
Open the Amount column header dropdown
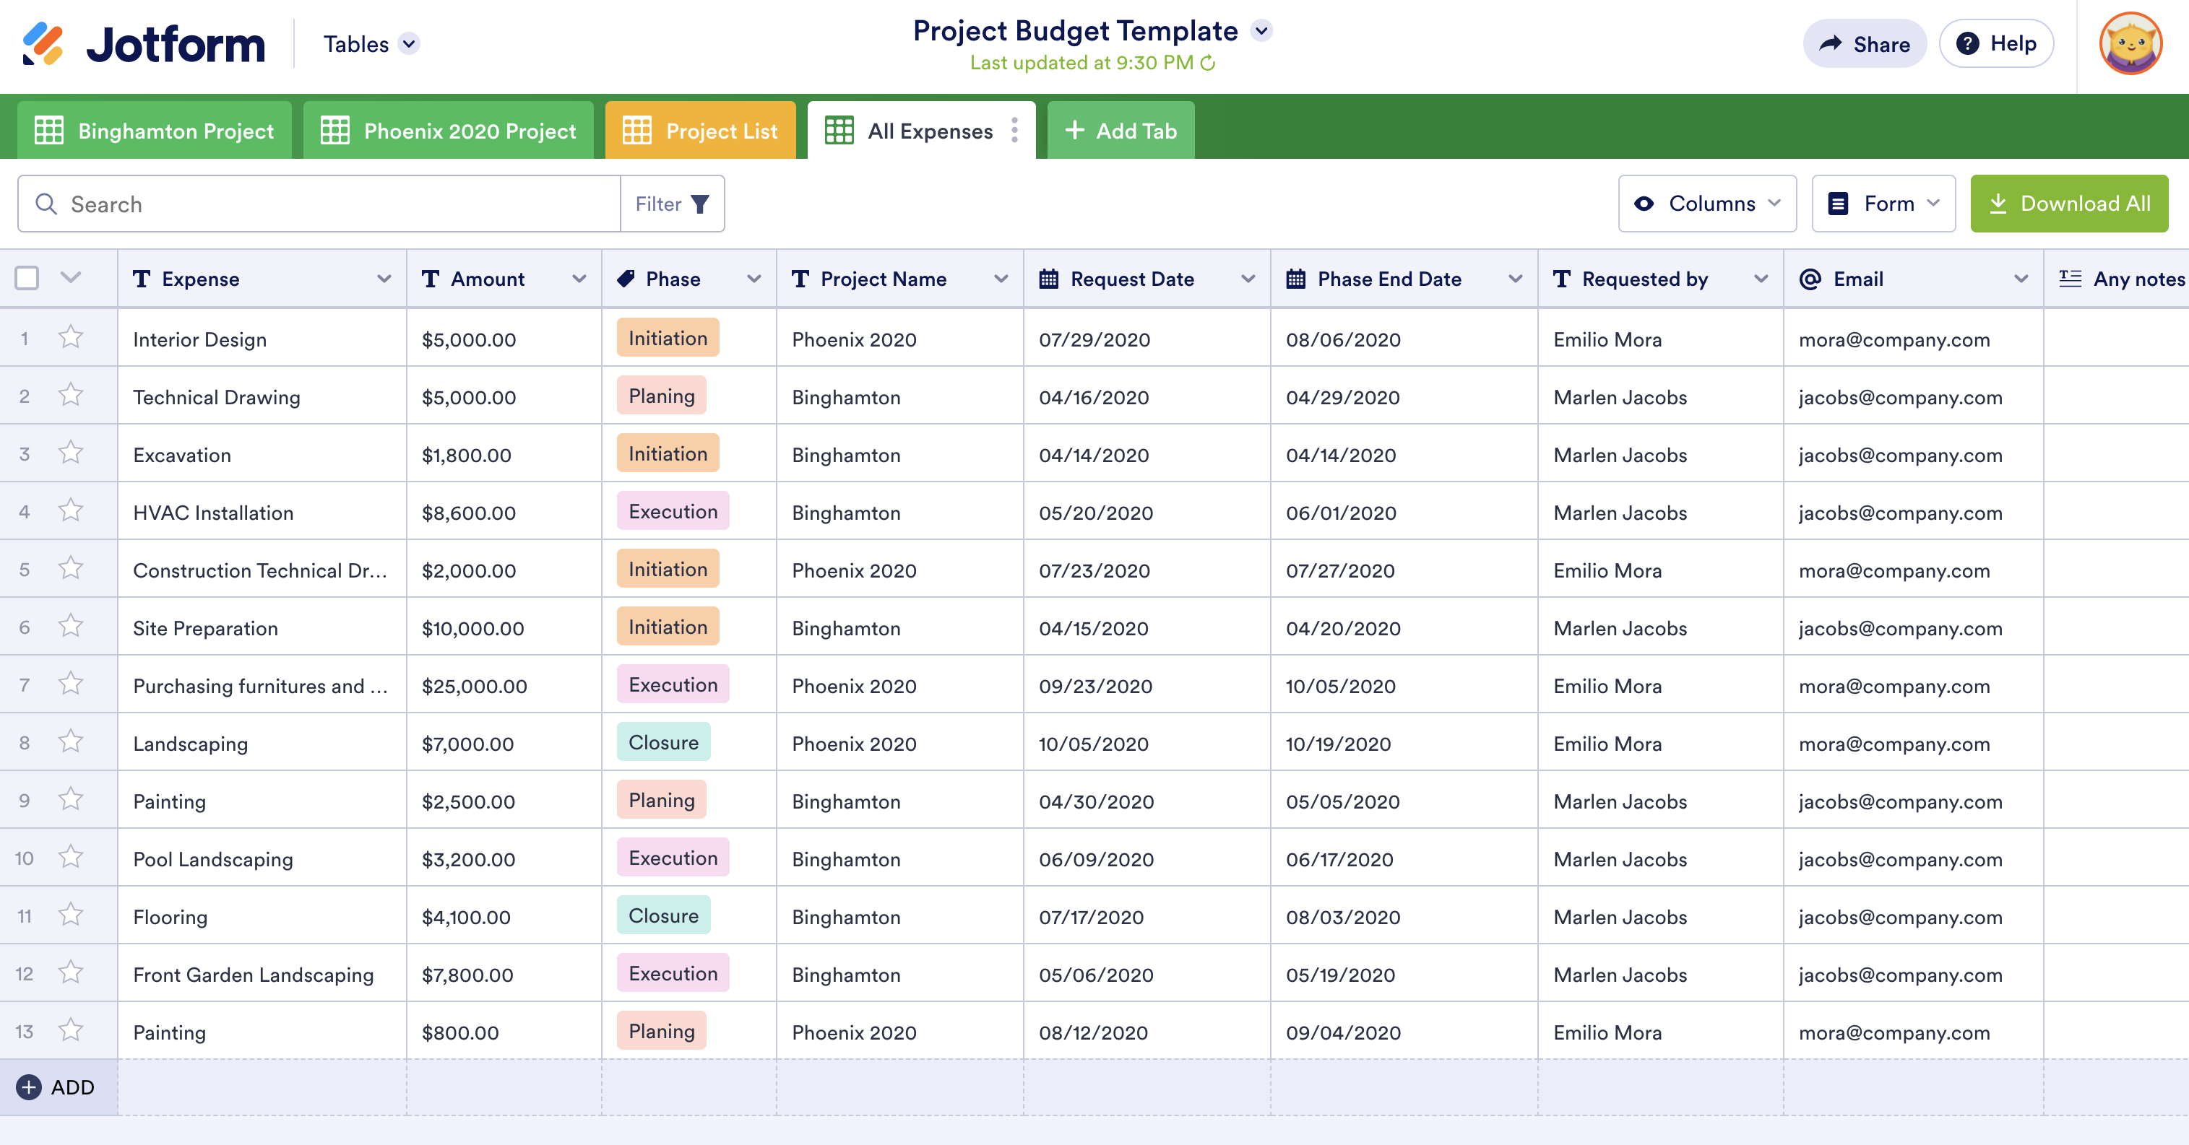[579, 279]
